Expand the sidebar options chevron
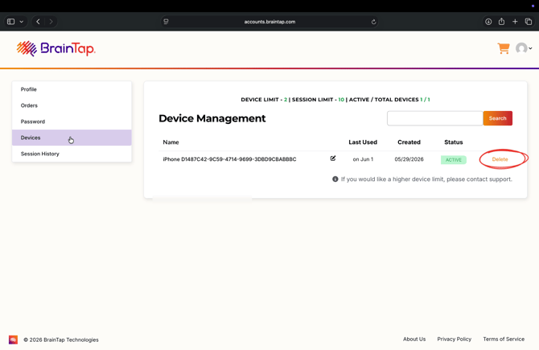Image resolution: width=539 pixels, height=350 pixels. (21, 22)
